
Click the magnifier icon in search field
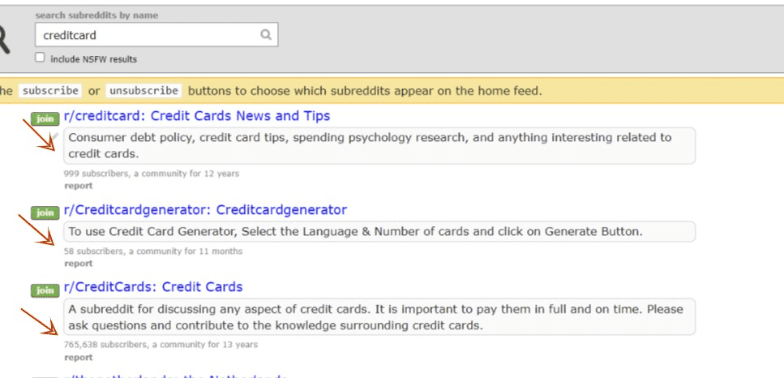266,35
